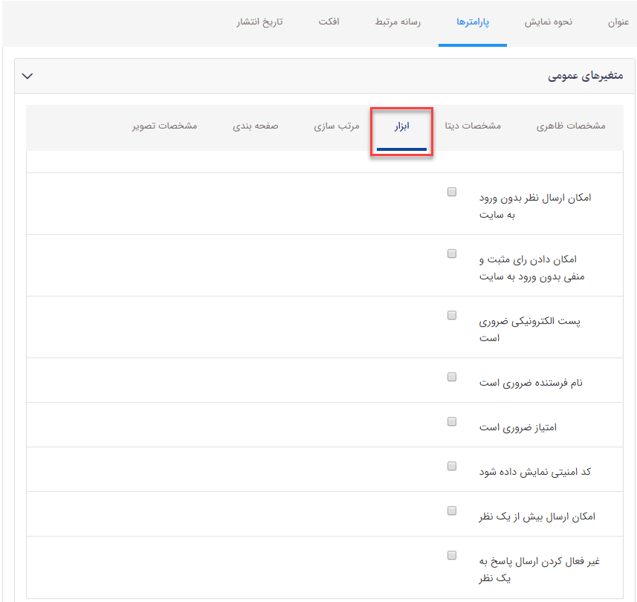Click the highlighted ابزار sub-tab
637x602 pixels.
[x=402, y=126]
